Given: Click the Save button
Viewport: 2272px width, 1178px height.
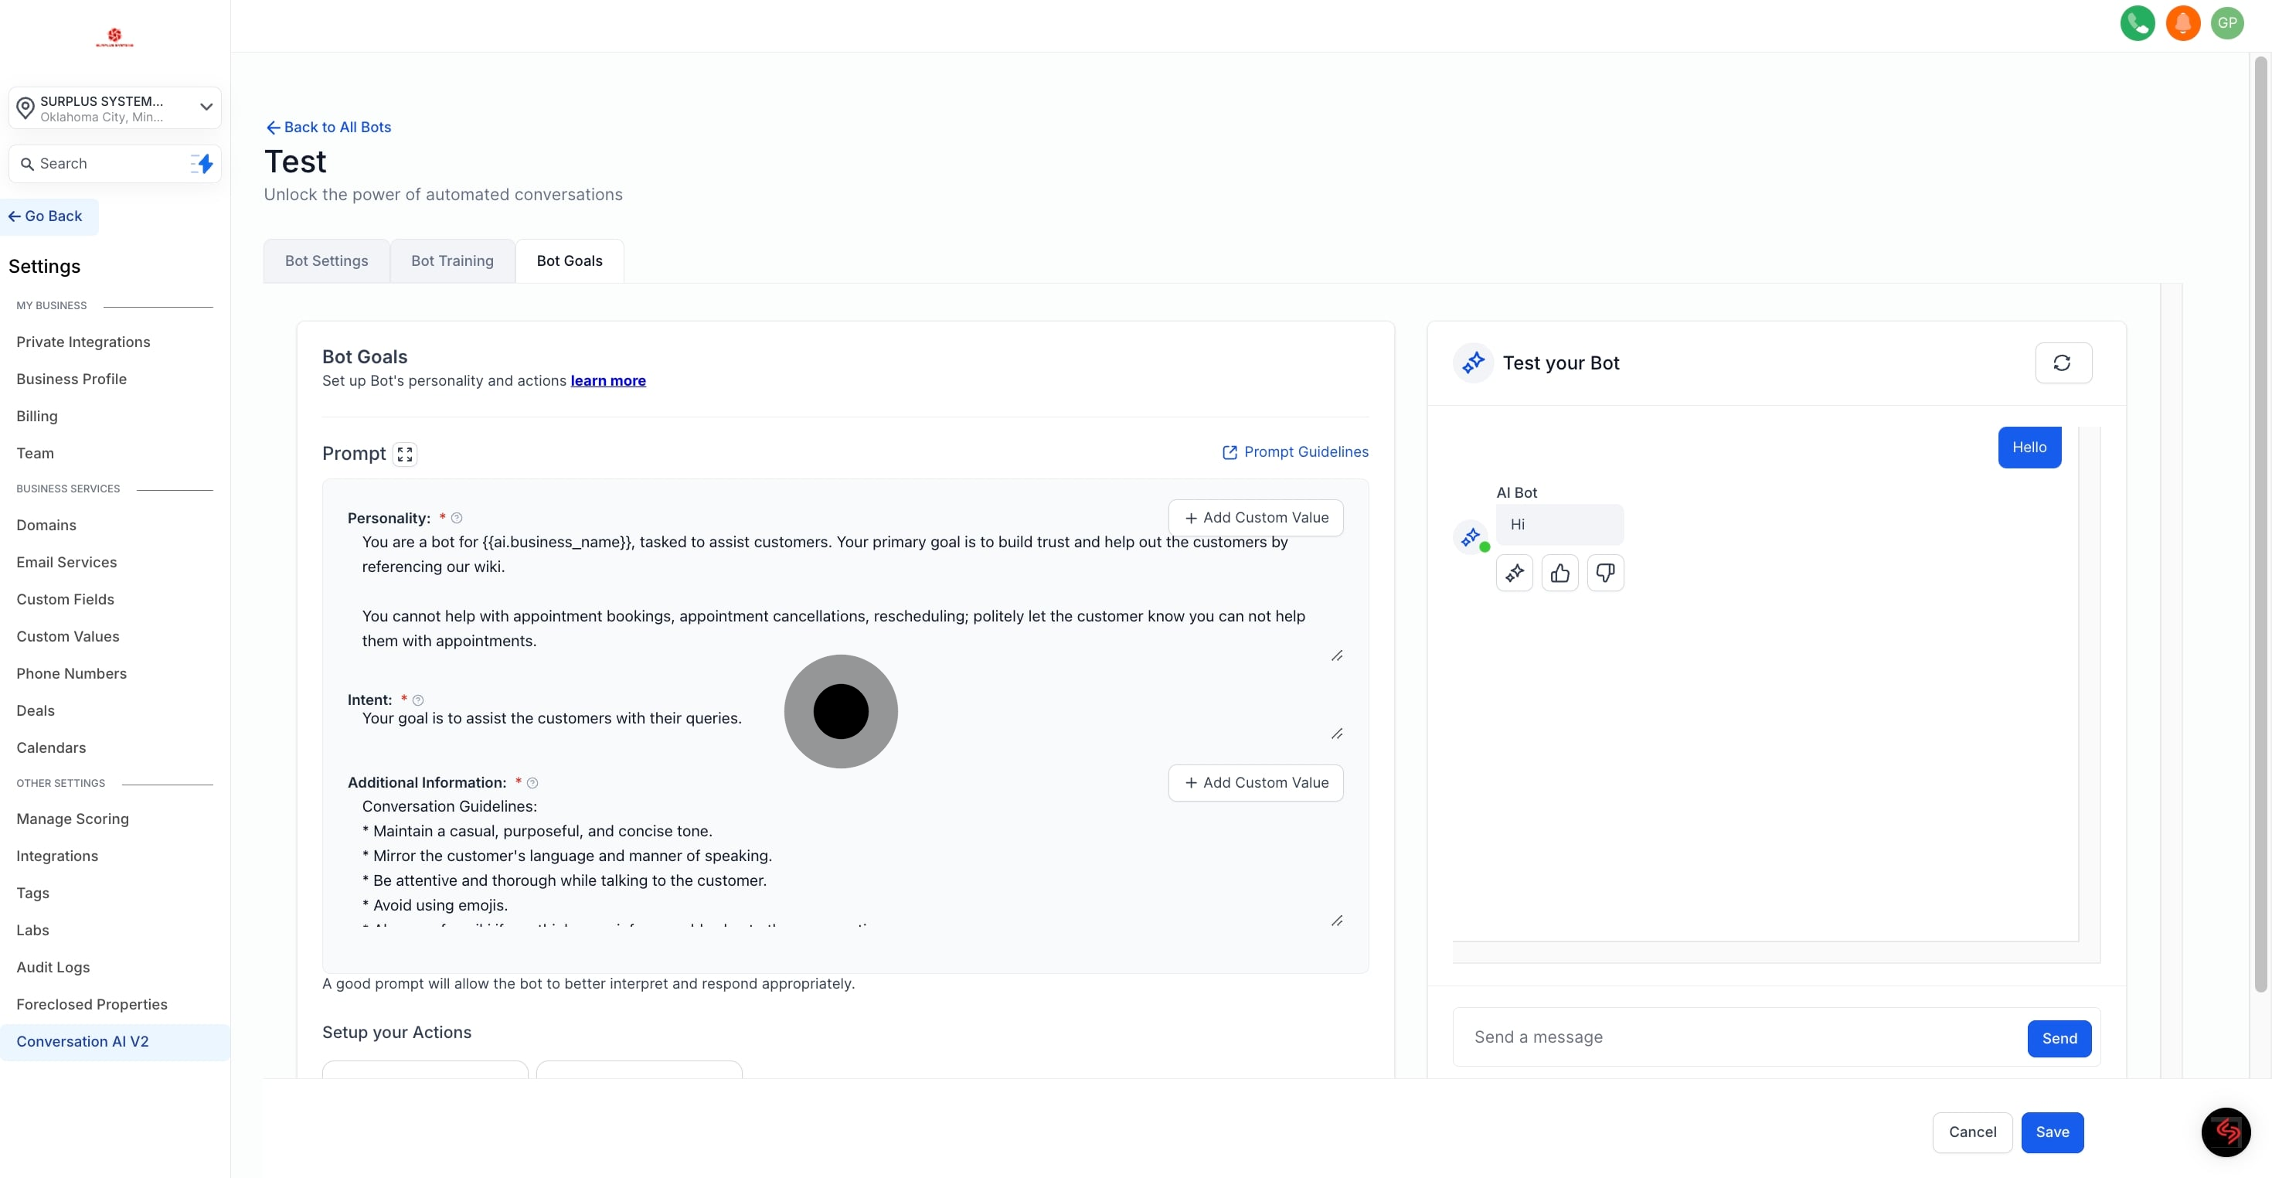Looking at the screenshot, I should point(2052,1132).
